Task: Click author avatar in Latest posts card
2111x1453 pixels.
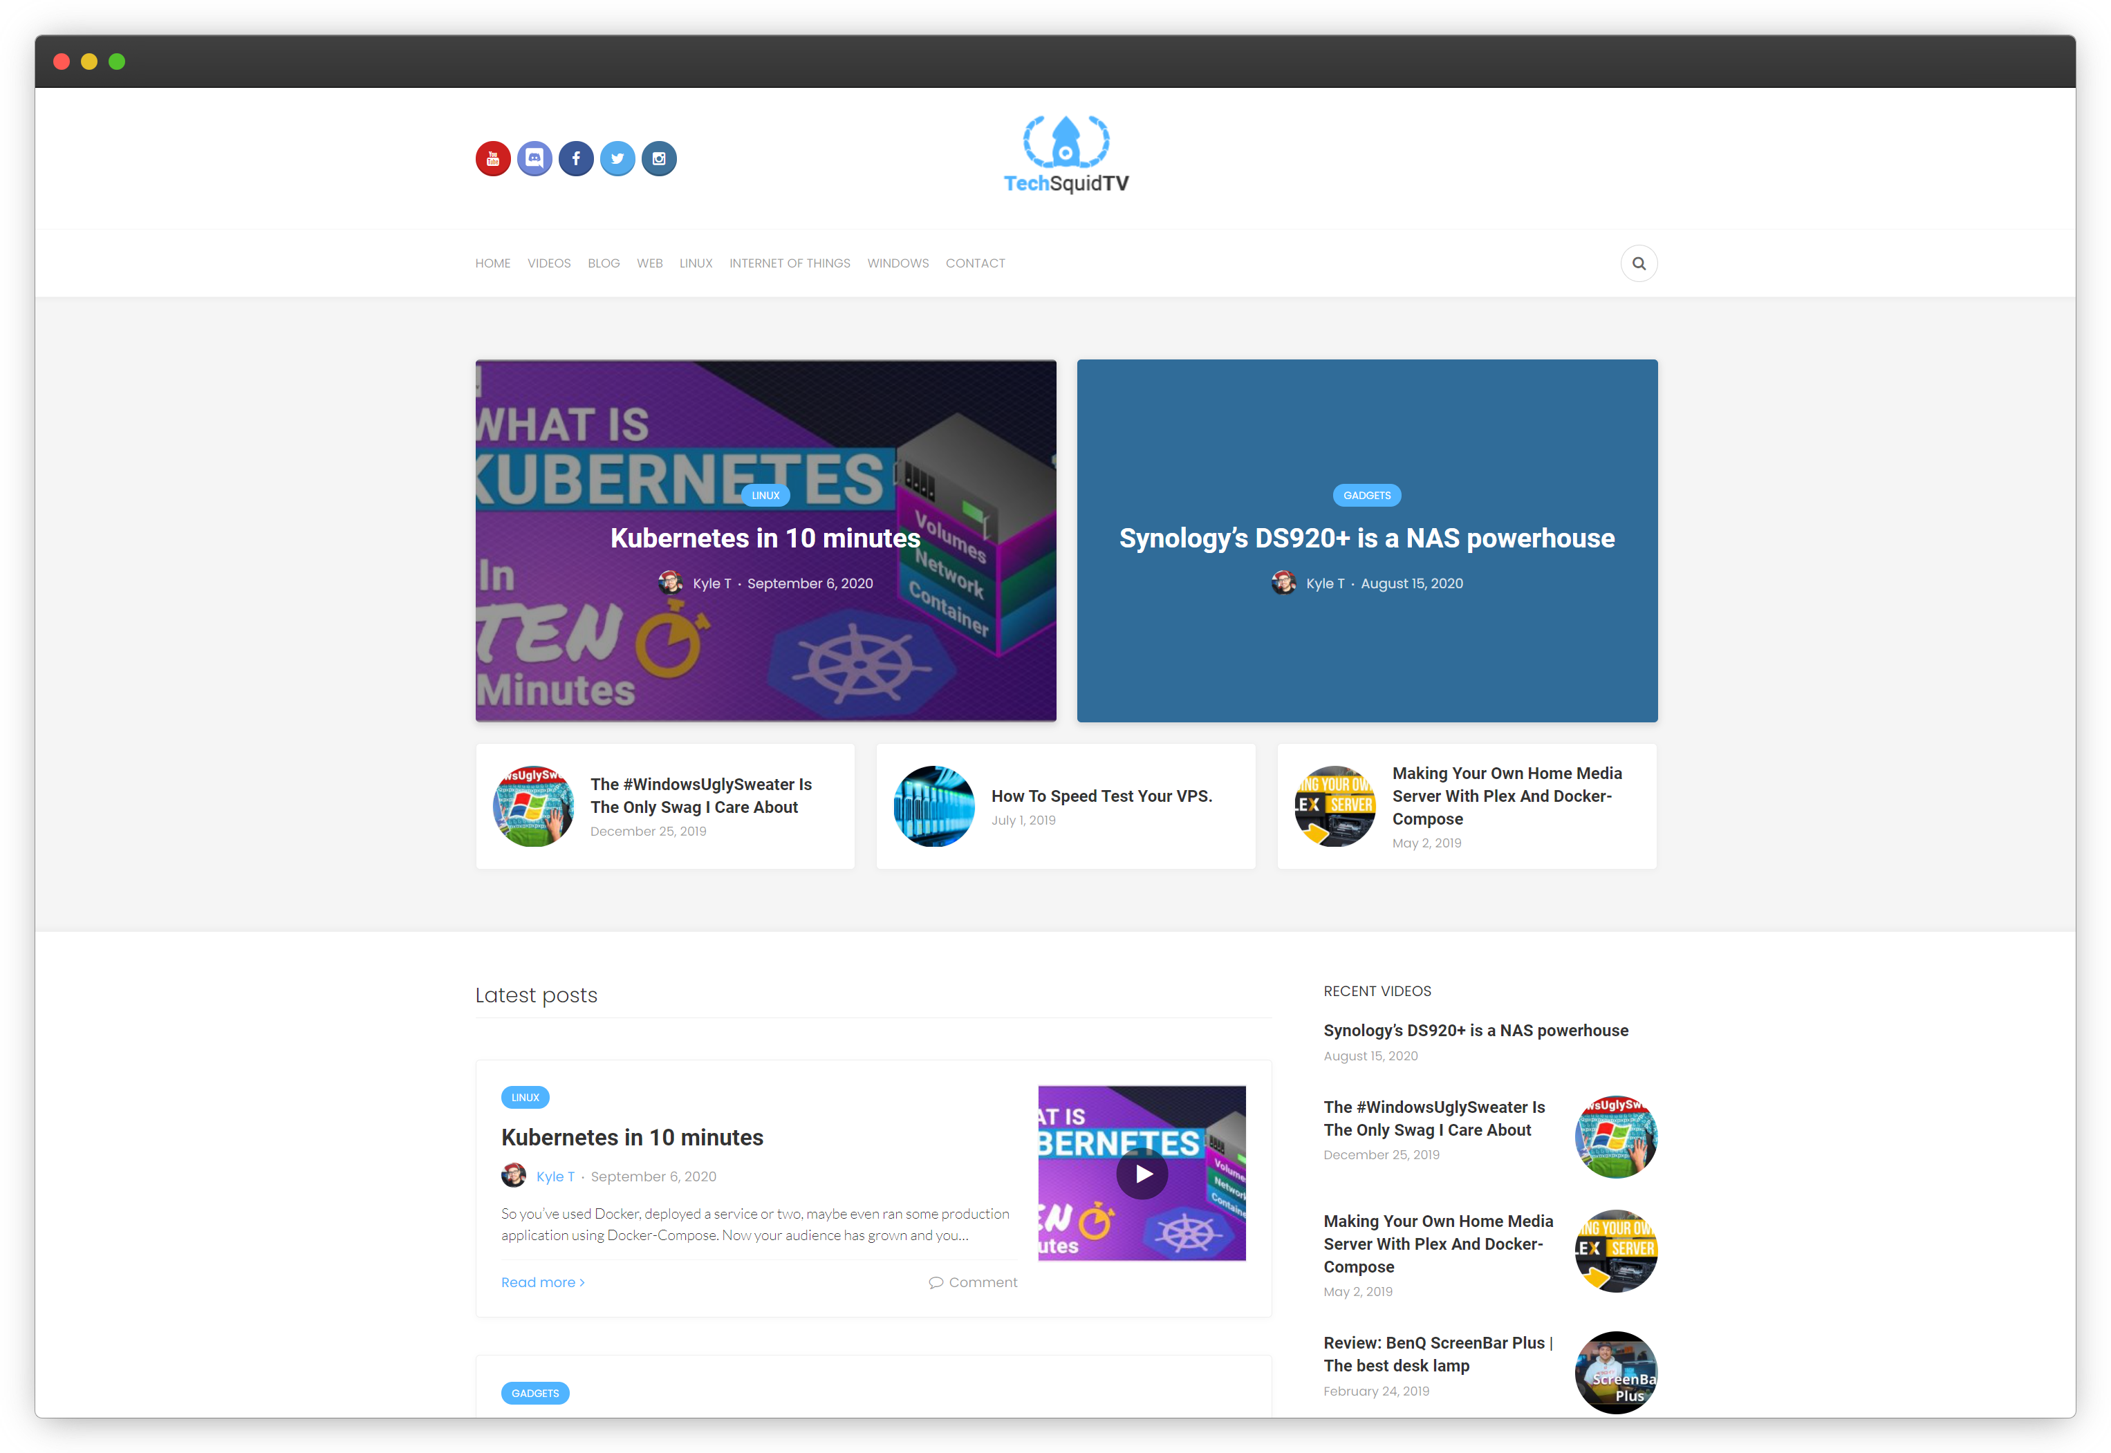Action: (x=514, y=1175)
